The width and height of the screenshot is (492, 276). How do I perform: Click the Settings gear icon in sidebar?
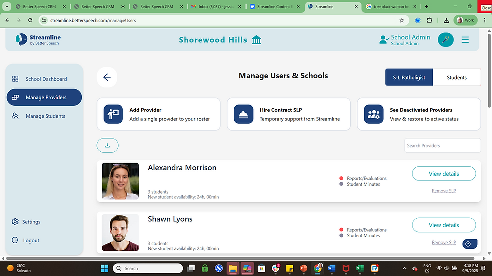point(15,222)
